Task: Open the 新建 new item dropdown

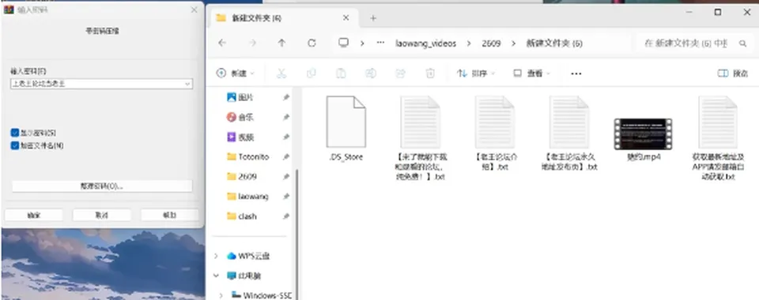Action: tap(236, 73)
